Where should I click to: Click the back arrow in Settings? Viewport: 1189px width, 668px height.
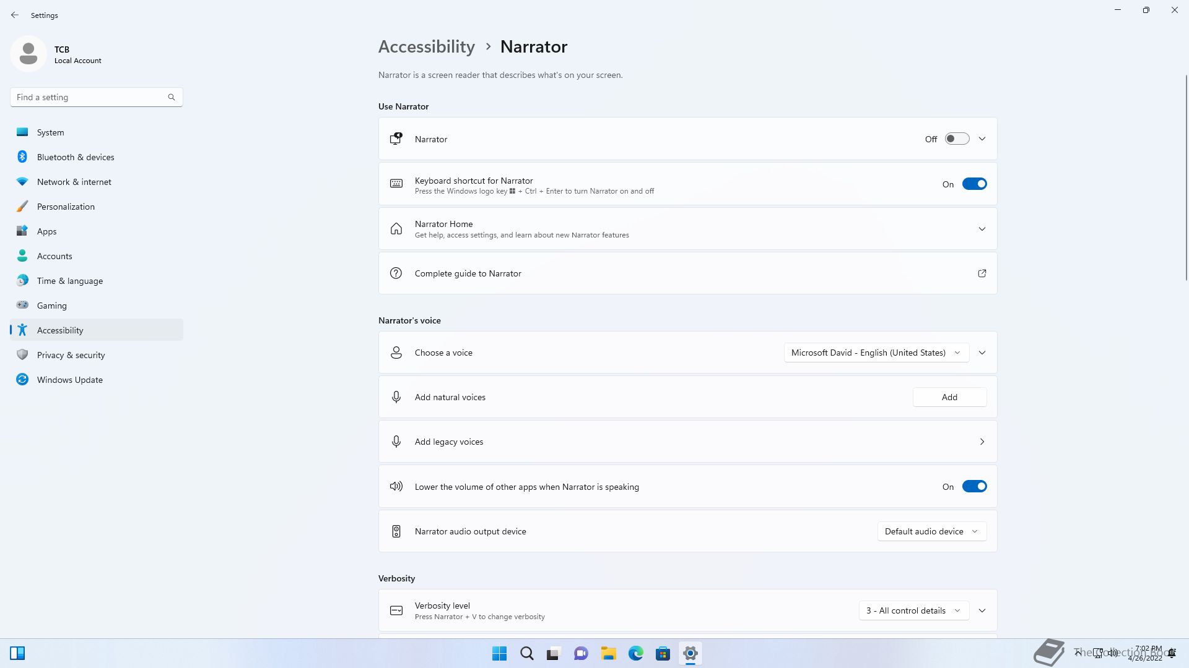[15, 15]
